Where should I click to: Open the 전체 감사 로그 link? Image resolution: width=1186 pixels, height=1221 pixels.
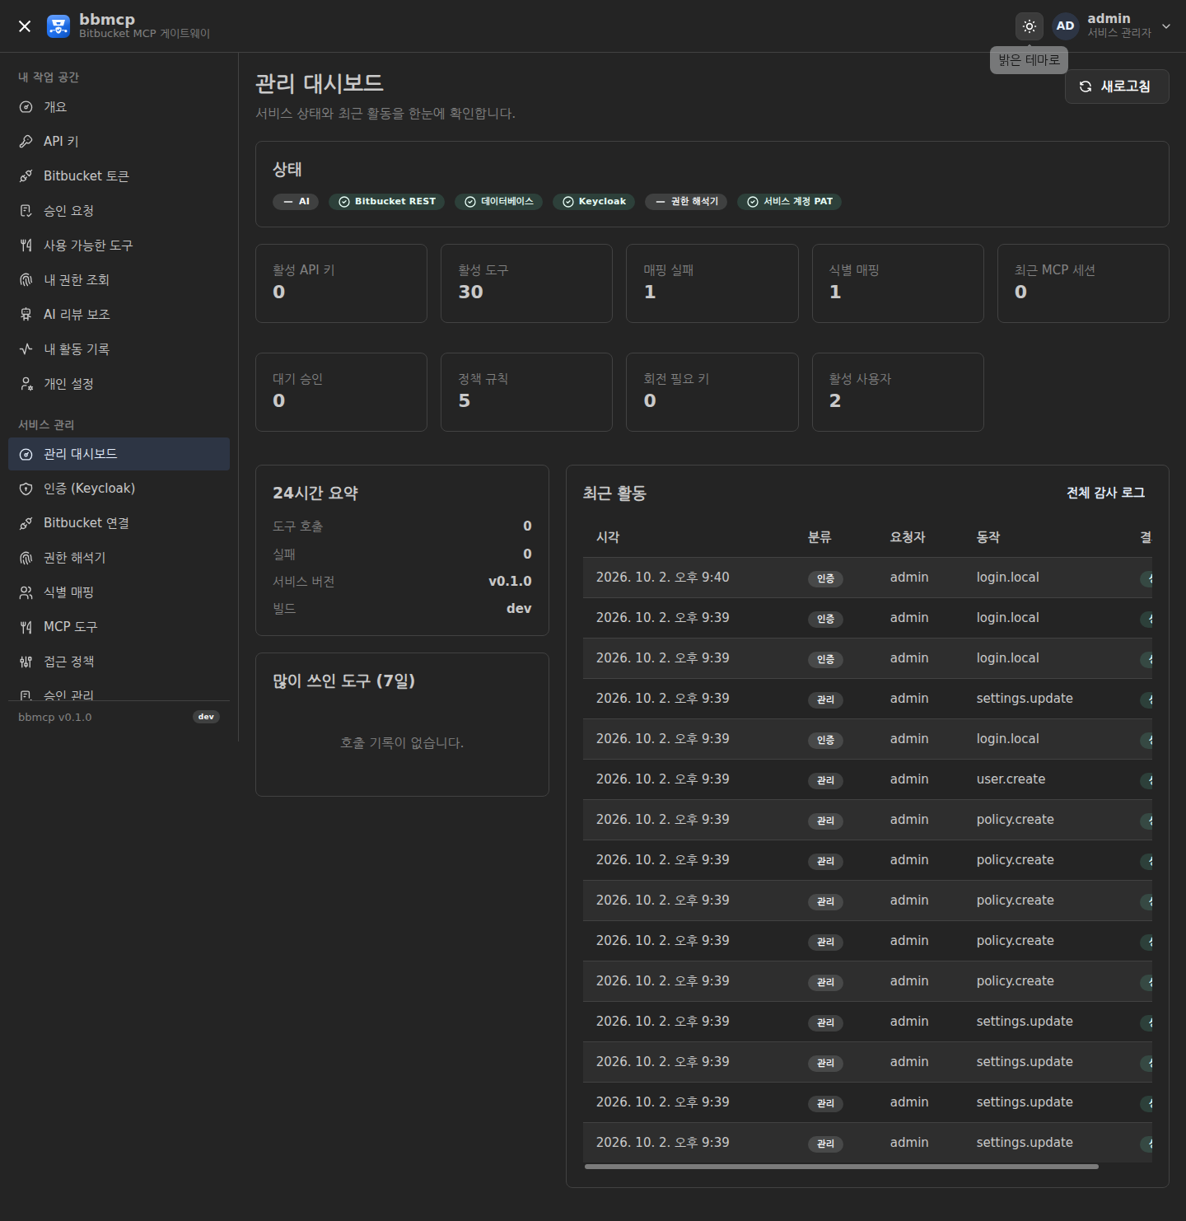(x=1105, y=493)
